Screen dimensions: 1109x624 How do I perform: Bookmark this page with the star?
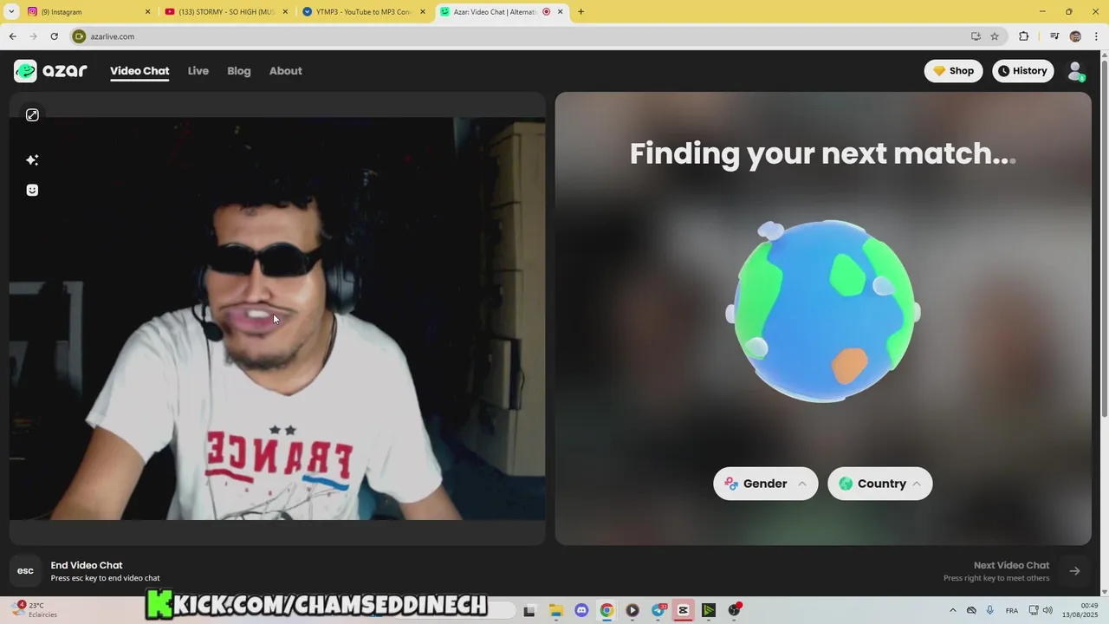click(995, 36)
